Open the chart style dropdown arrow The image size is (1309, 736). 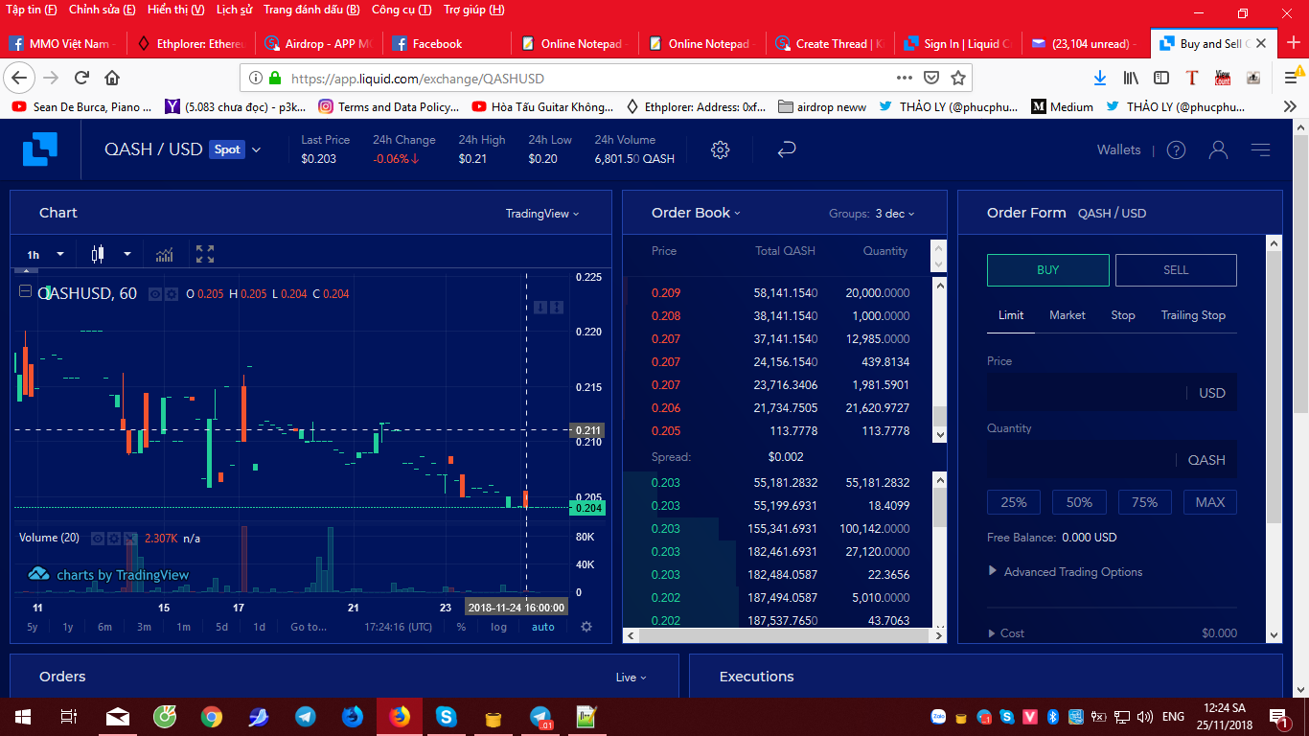coord(126,254)
